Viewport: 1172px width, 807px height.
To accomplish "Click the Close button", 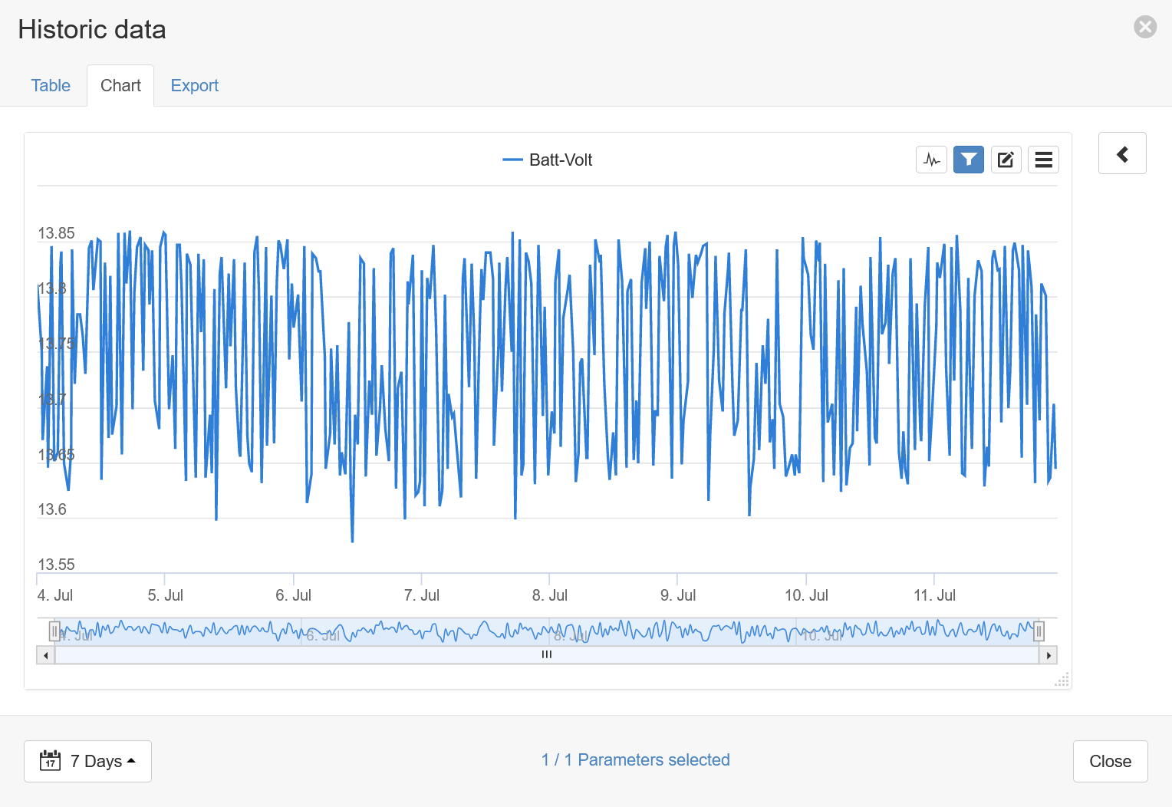I will tap(1110, 761).
